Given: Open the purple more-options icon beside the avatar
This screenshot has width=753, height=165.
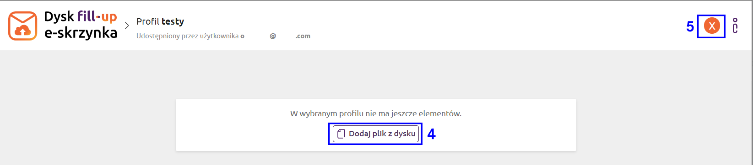Looking at the screenshot, I should 735,26.
